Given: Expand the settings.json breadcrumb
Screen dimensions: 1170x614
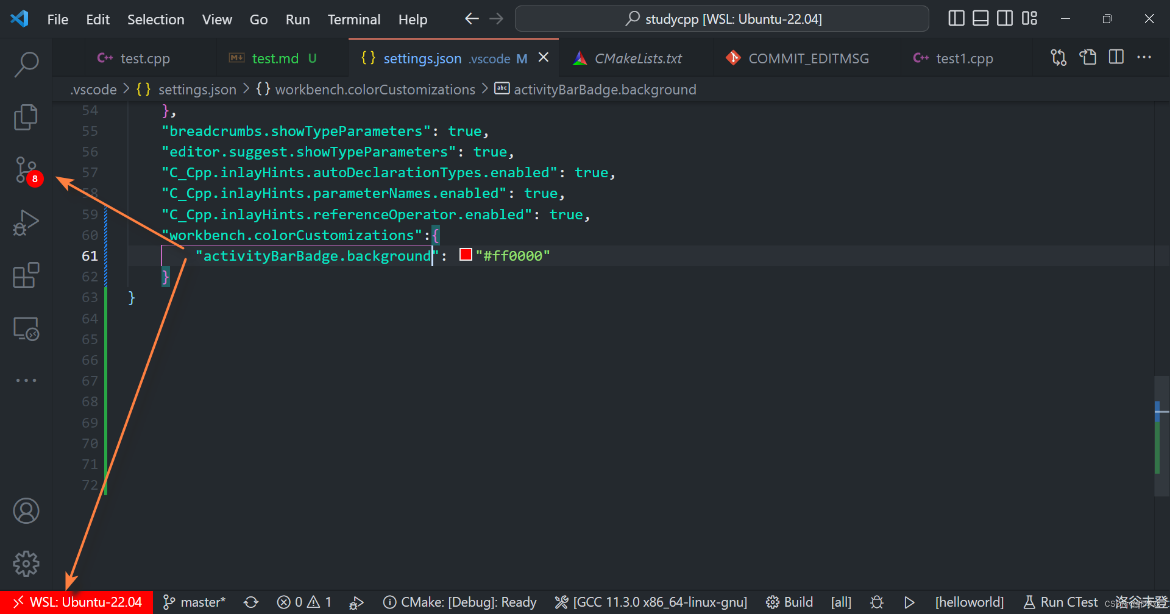Looking at the screenshot, I should (186, 90).
